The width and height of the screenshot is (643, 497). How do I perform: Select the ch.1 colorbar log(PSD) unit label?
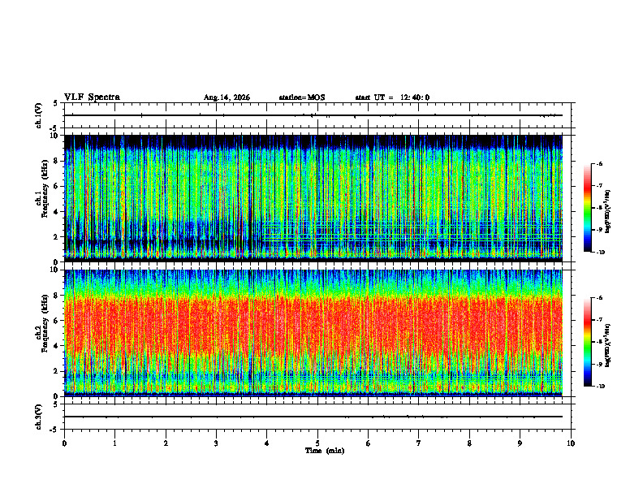(607, 211)
